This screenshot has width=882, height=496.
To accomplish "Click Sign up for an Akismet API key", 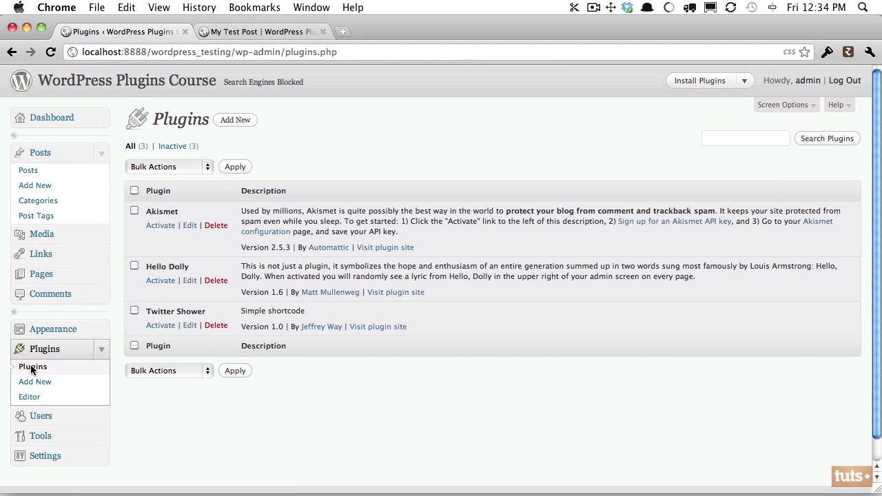I will point(675,221).
